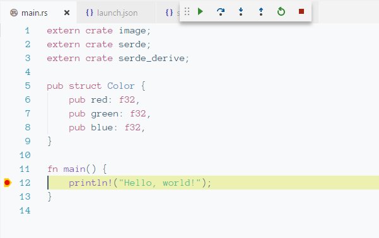Click the closing brace on line 9

[x=50, y=141]
